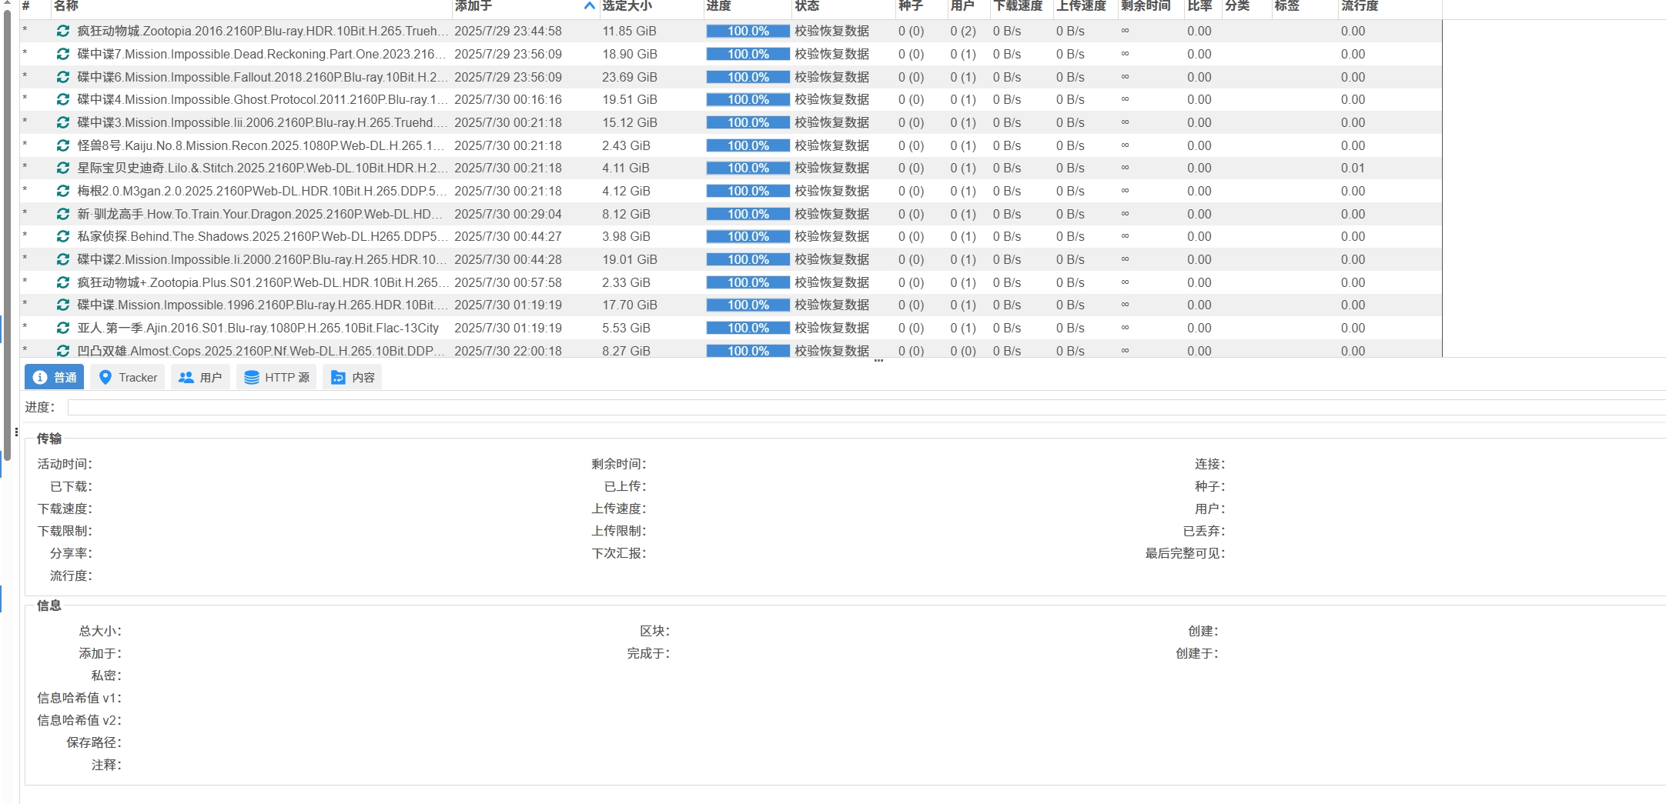Click status icon of 疯狂动物城.Zootopia.2016 torrent
This screenshot has width=1666, height=804.
tap(63, 31)
